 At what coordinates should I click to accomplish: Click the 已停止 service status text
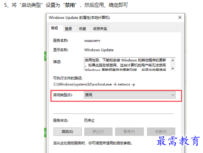[89, 121]
